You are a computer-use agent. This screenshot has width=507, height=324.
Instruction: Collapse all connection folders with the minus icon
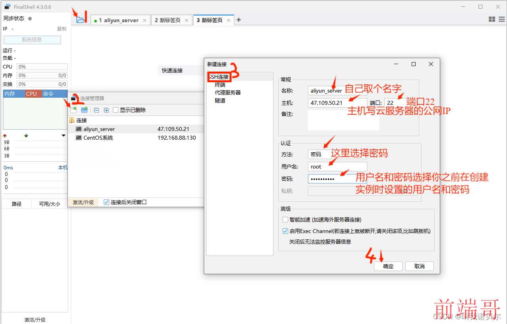click(x=96, y=110)
